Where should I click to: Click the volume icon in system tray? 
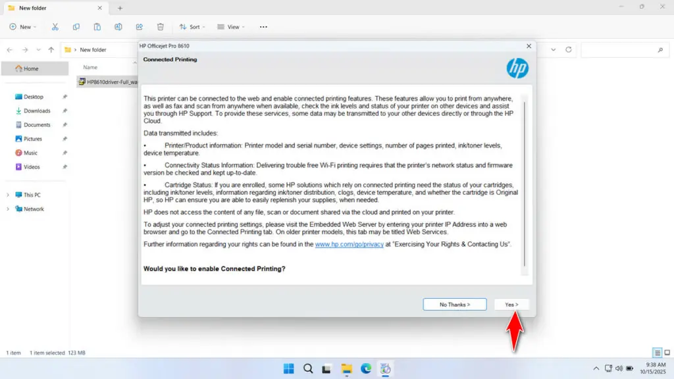(619, 368)
